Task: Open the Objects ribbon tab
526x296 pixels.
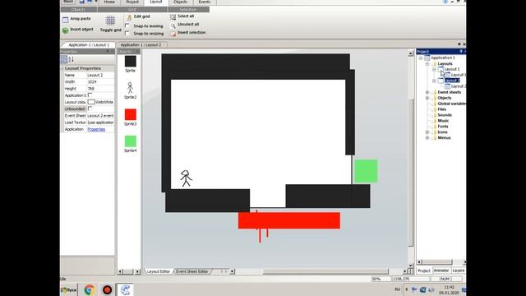Action: 181,2
